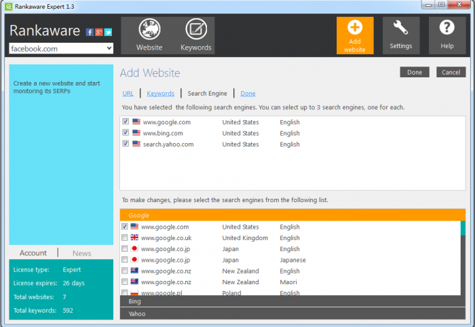Screen dimensions: 475x327
Task: Click Total keywords 592 value
Action: [x=68, y=310]
